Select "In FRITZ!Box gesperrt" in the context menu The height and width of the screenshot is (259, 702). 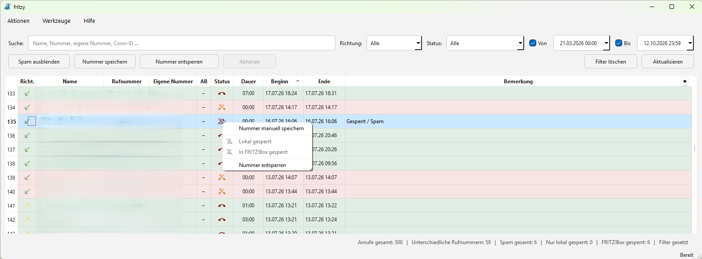(267, 152)
